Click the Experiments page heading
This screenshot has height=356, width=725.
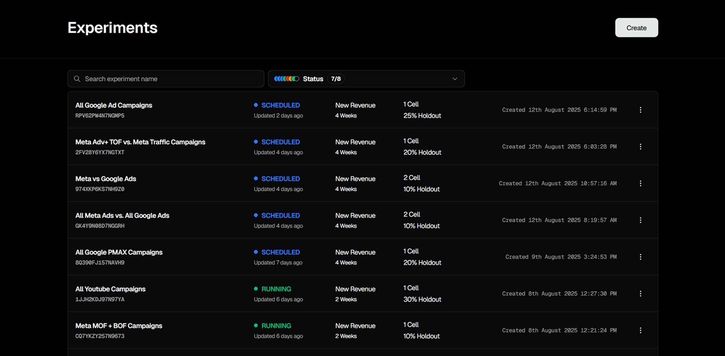pos(112,28)
